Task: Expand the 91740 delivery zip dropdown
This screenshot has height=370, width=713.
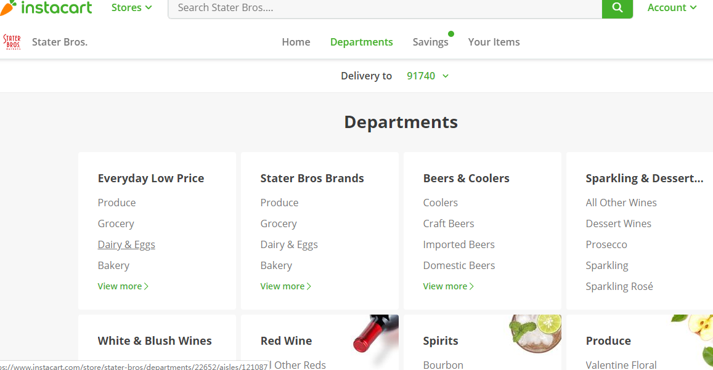Action: [428, 76]
